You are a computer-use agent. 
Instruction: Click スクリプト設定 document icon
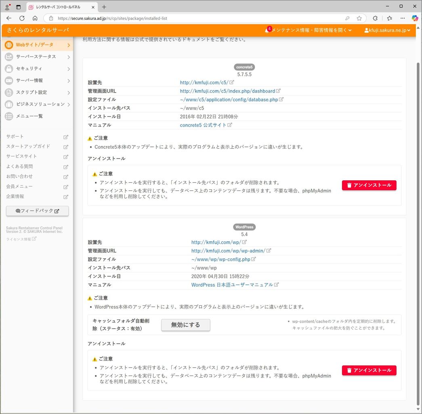click(x=9, y=92)
